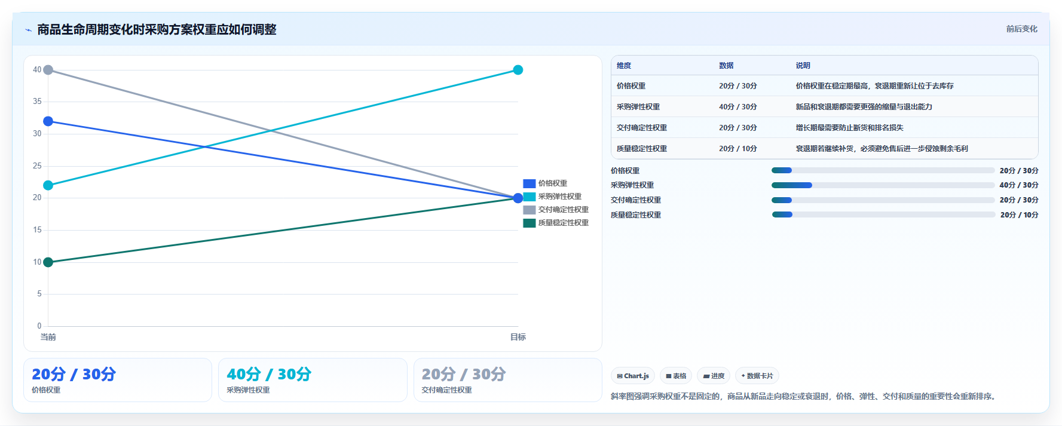Click the note 衰退期若继续补货，必须避免售后进一步侵蚀剩余毛利
Screen dimensions: 1062x426
point(882,149)
